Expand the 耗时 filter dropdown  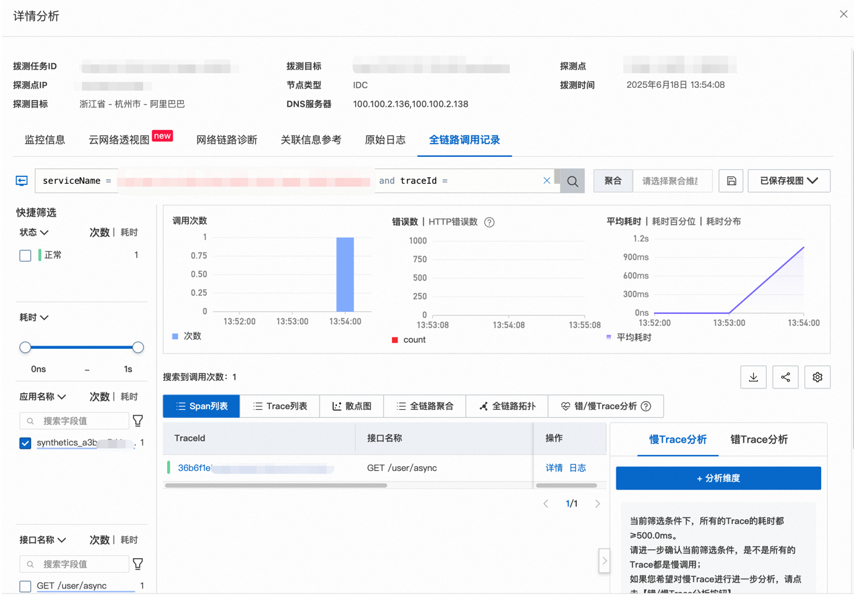pos(34,317)
